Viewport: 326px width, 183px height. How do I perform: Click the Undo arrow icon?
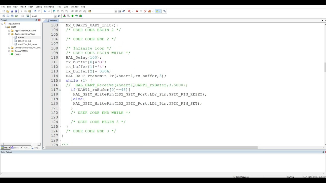35,11
